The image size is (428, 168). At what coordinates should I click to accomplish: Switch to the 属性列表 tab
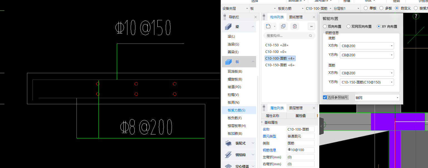click(x=277, y=108)
